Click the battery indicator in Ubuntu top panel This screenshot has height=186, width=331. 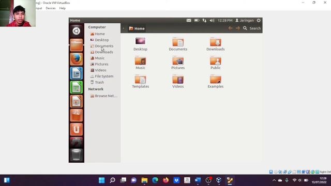click(x=197, y=20)
